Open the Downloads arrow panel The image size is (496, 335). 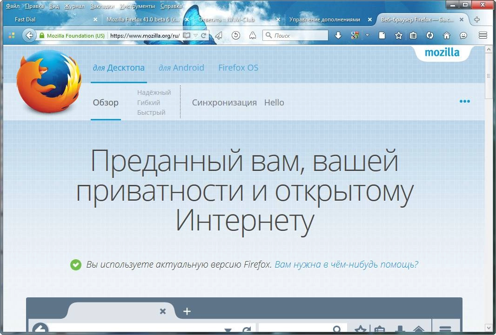[x=338, y=35]
